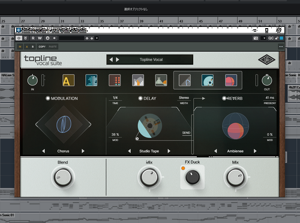Click the PASTE button

coord(53,47)
